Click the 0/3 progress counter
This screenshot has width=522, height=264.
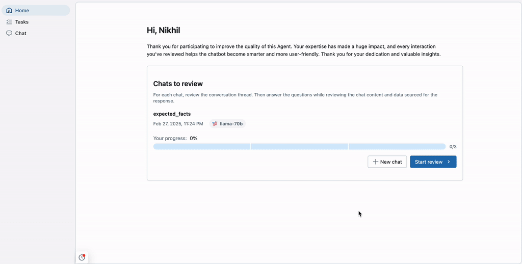453,147
